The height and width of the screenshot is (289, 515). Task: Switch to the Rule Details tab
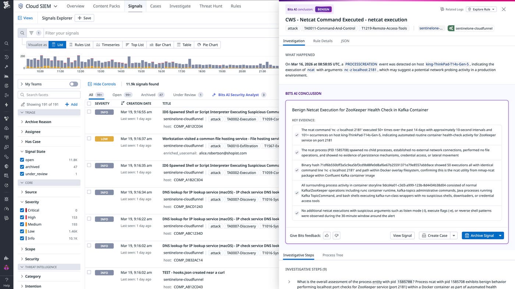pos(323,41)
